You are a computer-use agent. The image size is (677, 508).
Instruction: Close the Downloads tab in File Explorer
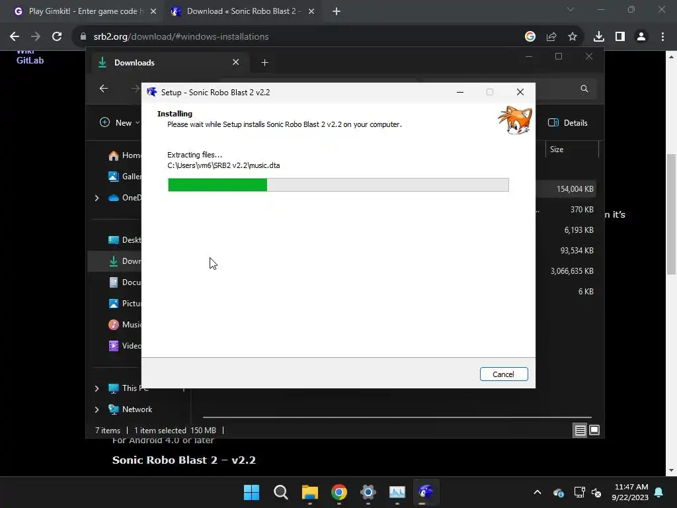tap(236, 62)
